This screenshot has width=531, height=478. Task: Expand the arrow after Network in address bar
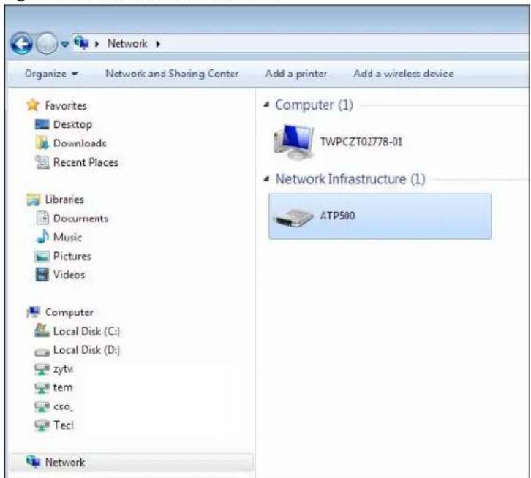point(158,44)
